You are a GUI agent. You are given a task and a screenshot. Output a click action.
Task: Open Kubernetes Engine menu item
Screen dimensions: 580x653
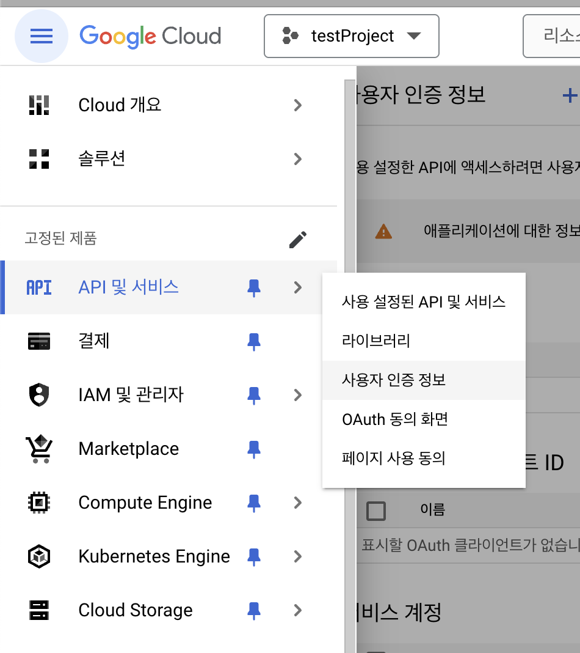click(169, 556)
